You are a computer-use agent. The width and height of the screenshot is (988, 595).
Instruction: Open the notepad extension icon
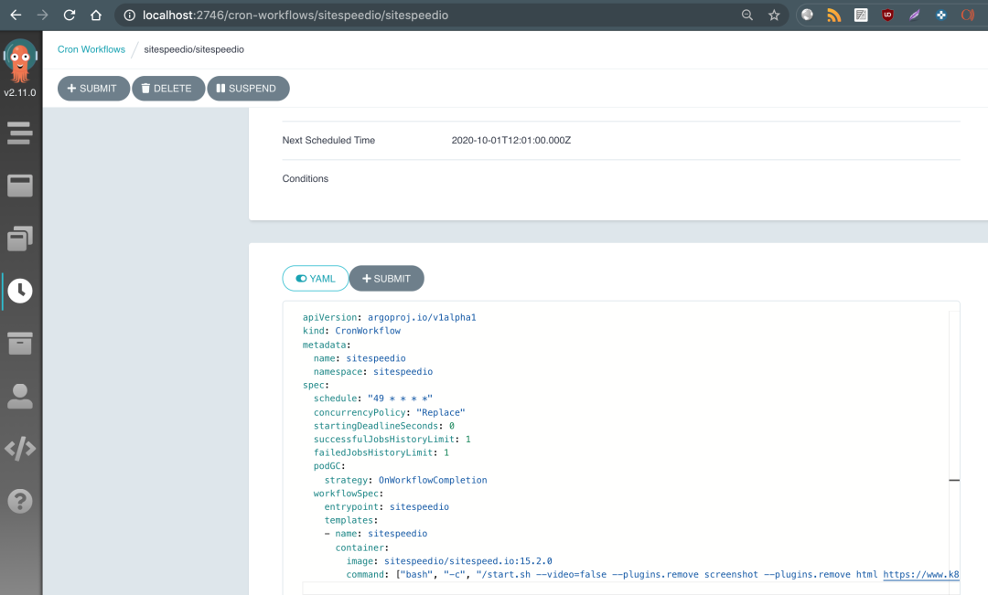[861, 16]
